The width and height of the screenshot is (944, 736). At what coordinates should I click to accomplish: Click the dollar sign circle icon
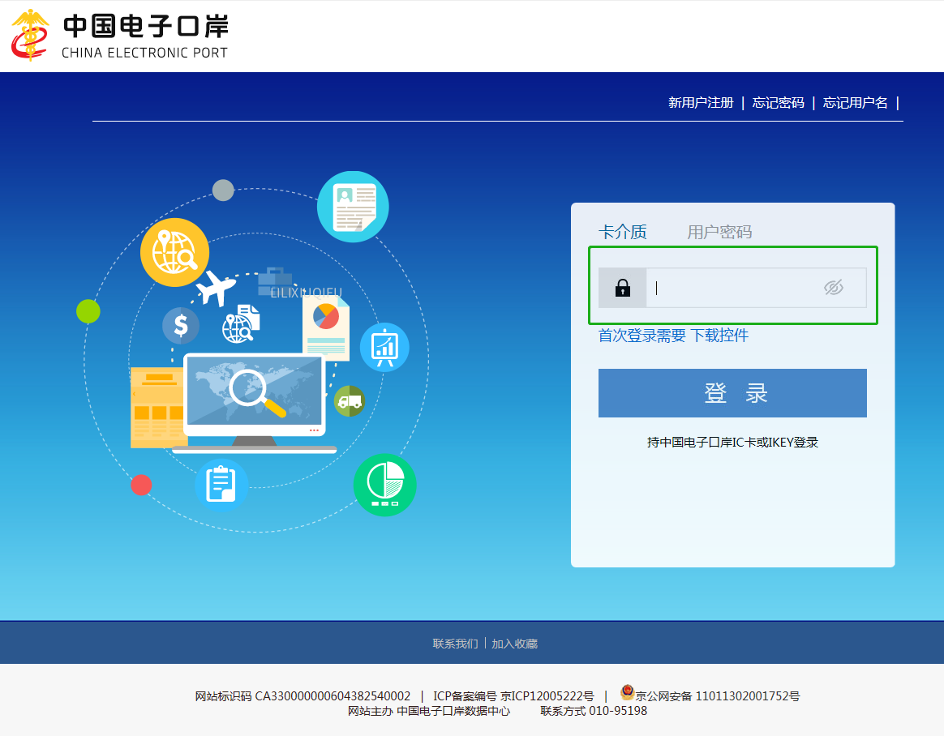[x=180, y=326]
